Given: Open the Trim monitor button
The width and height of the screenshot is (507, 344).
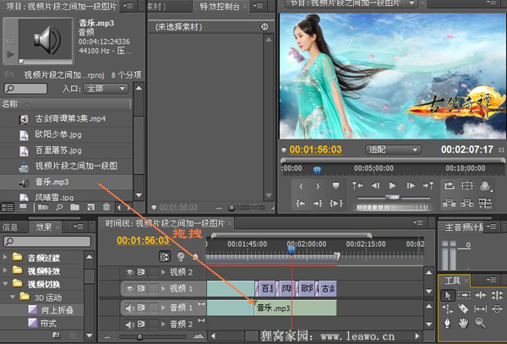Looking at the screenshot, I should pyautogui.click(x=485, y=203).
